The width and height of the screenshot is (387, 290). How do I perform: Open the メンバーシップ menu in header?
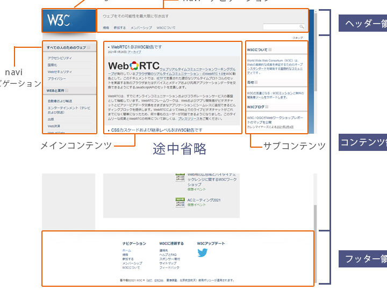pyautogui.click(x=141, y=27)
